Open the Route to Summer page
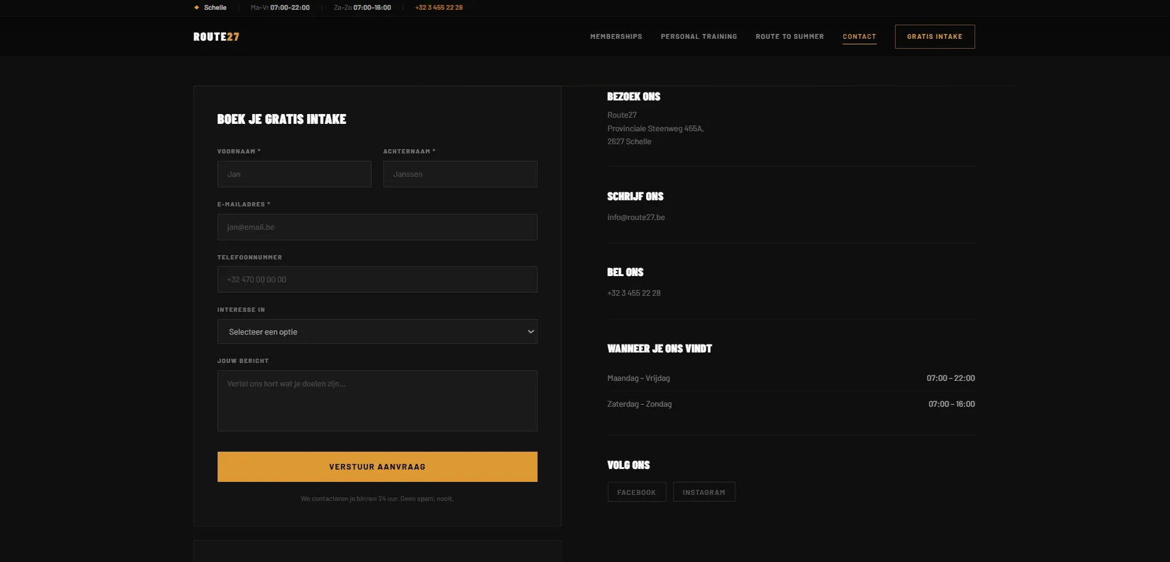1170x562 pixels. click(790, 36)
